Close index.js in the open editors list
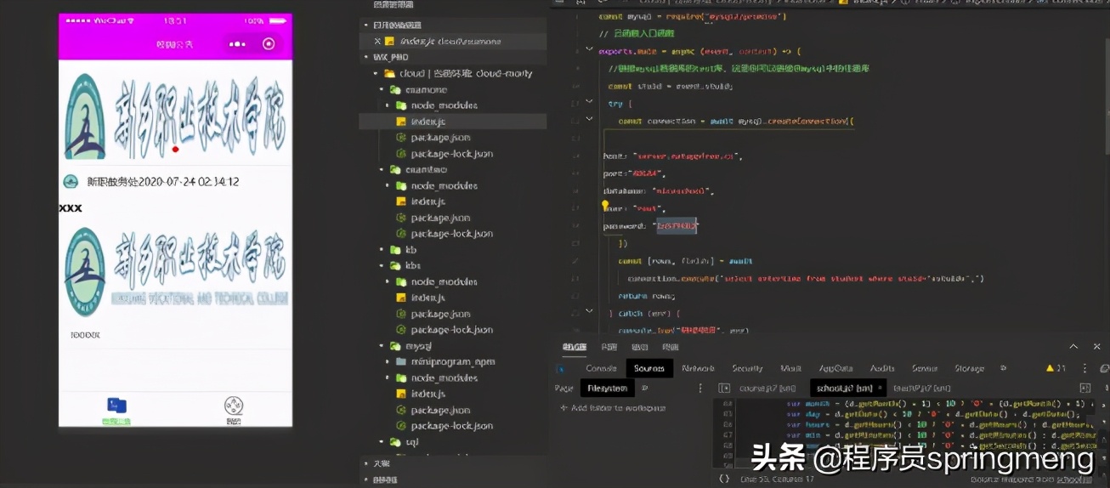Screen dimensions: 1110x488 coord(377,41)
